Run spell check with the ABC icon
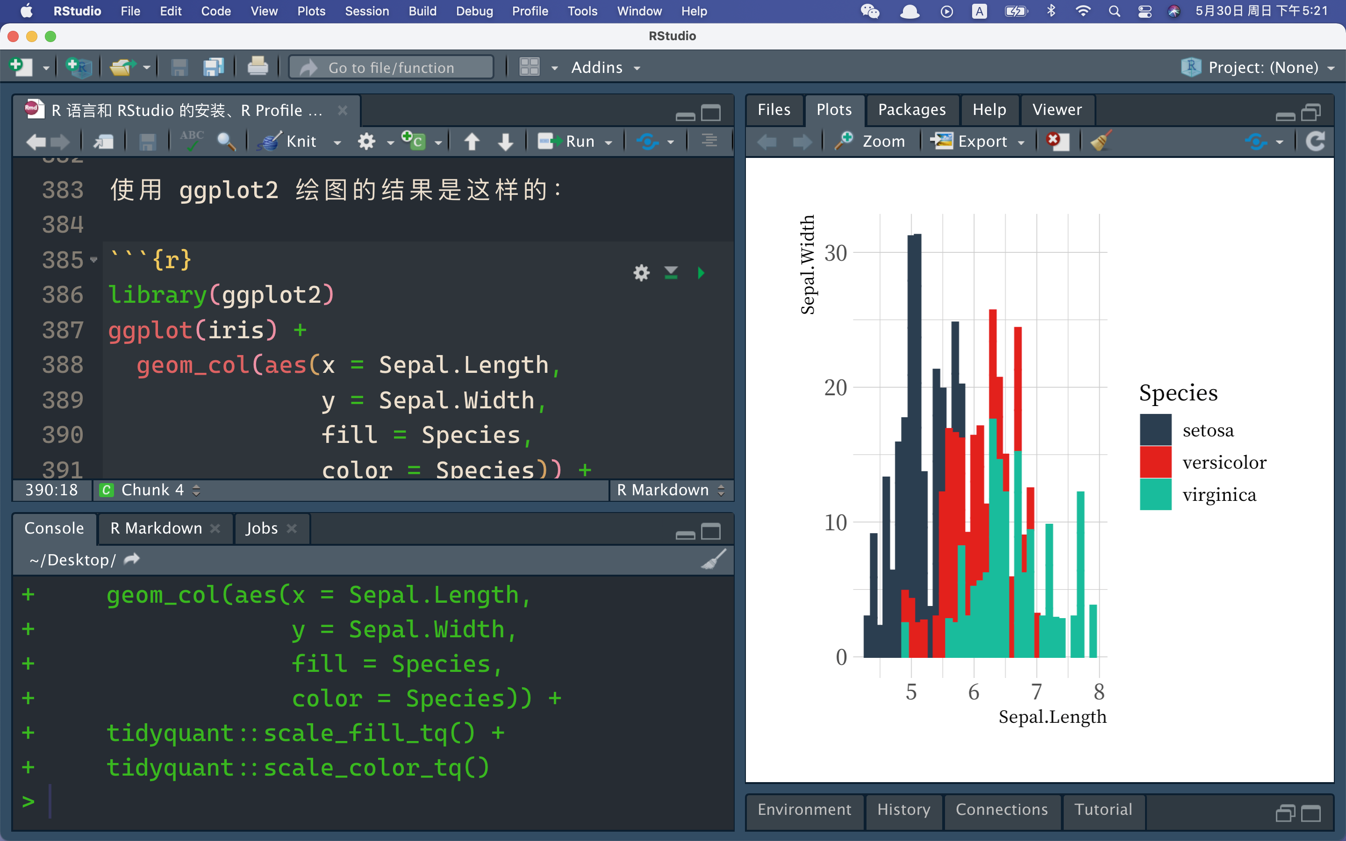 [x=191, y=141]
